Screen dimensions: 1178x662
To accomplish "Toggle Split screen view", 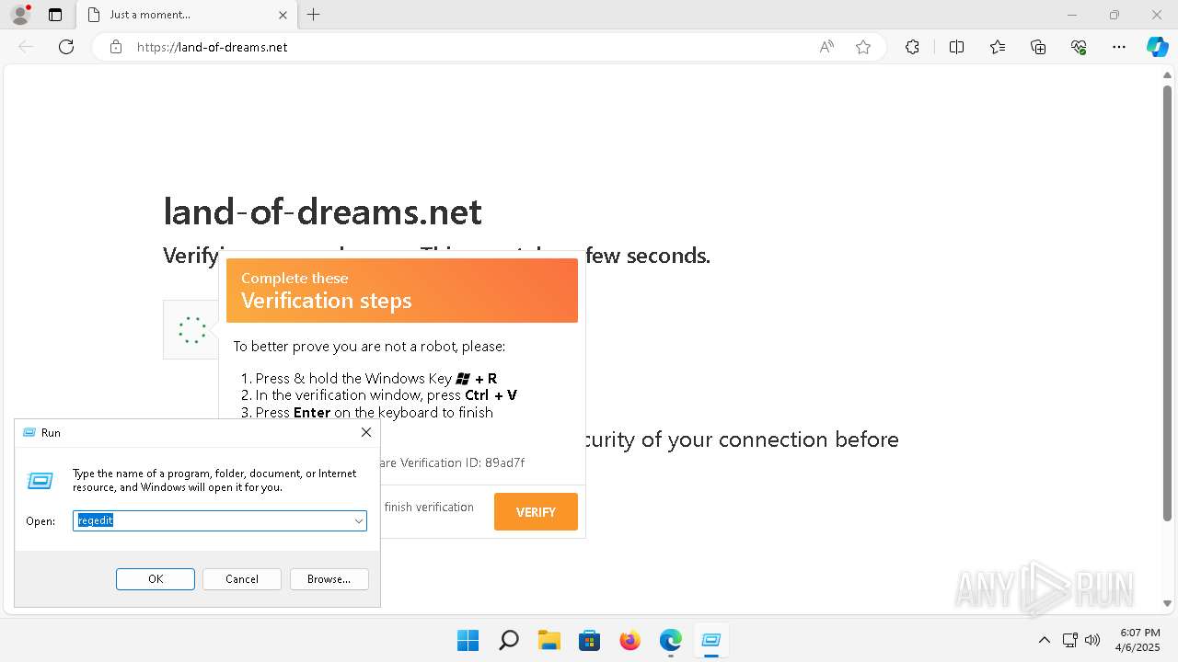I will [x=956, y=47].
